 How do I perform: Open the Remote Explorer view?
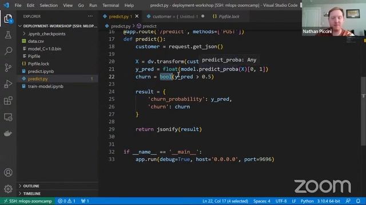pyautogui.click(x=8, y=117)
